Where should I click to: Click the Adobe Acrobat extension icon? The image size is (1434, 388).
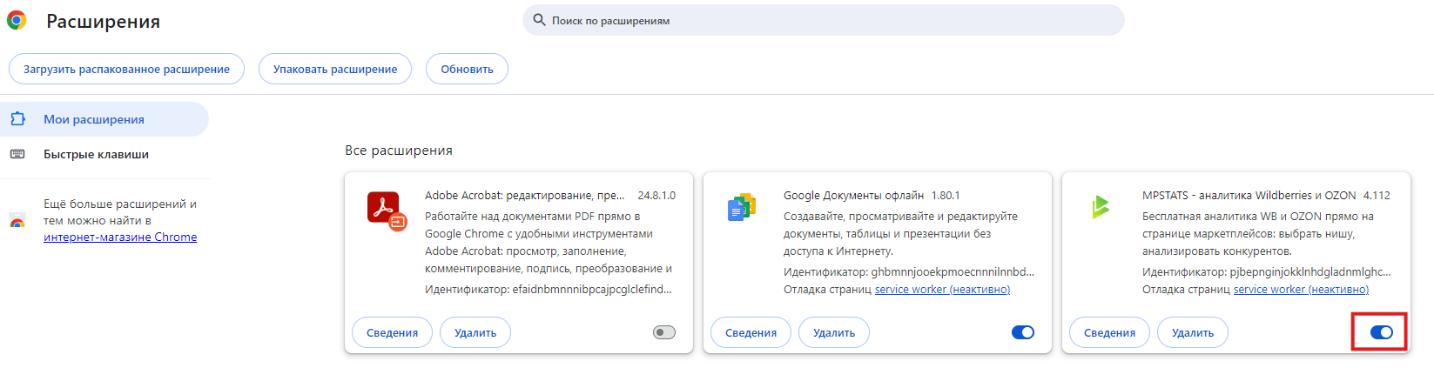point(387,211)
